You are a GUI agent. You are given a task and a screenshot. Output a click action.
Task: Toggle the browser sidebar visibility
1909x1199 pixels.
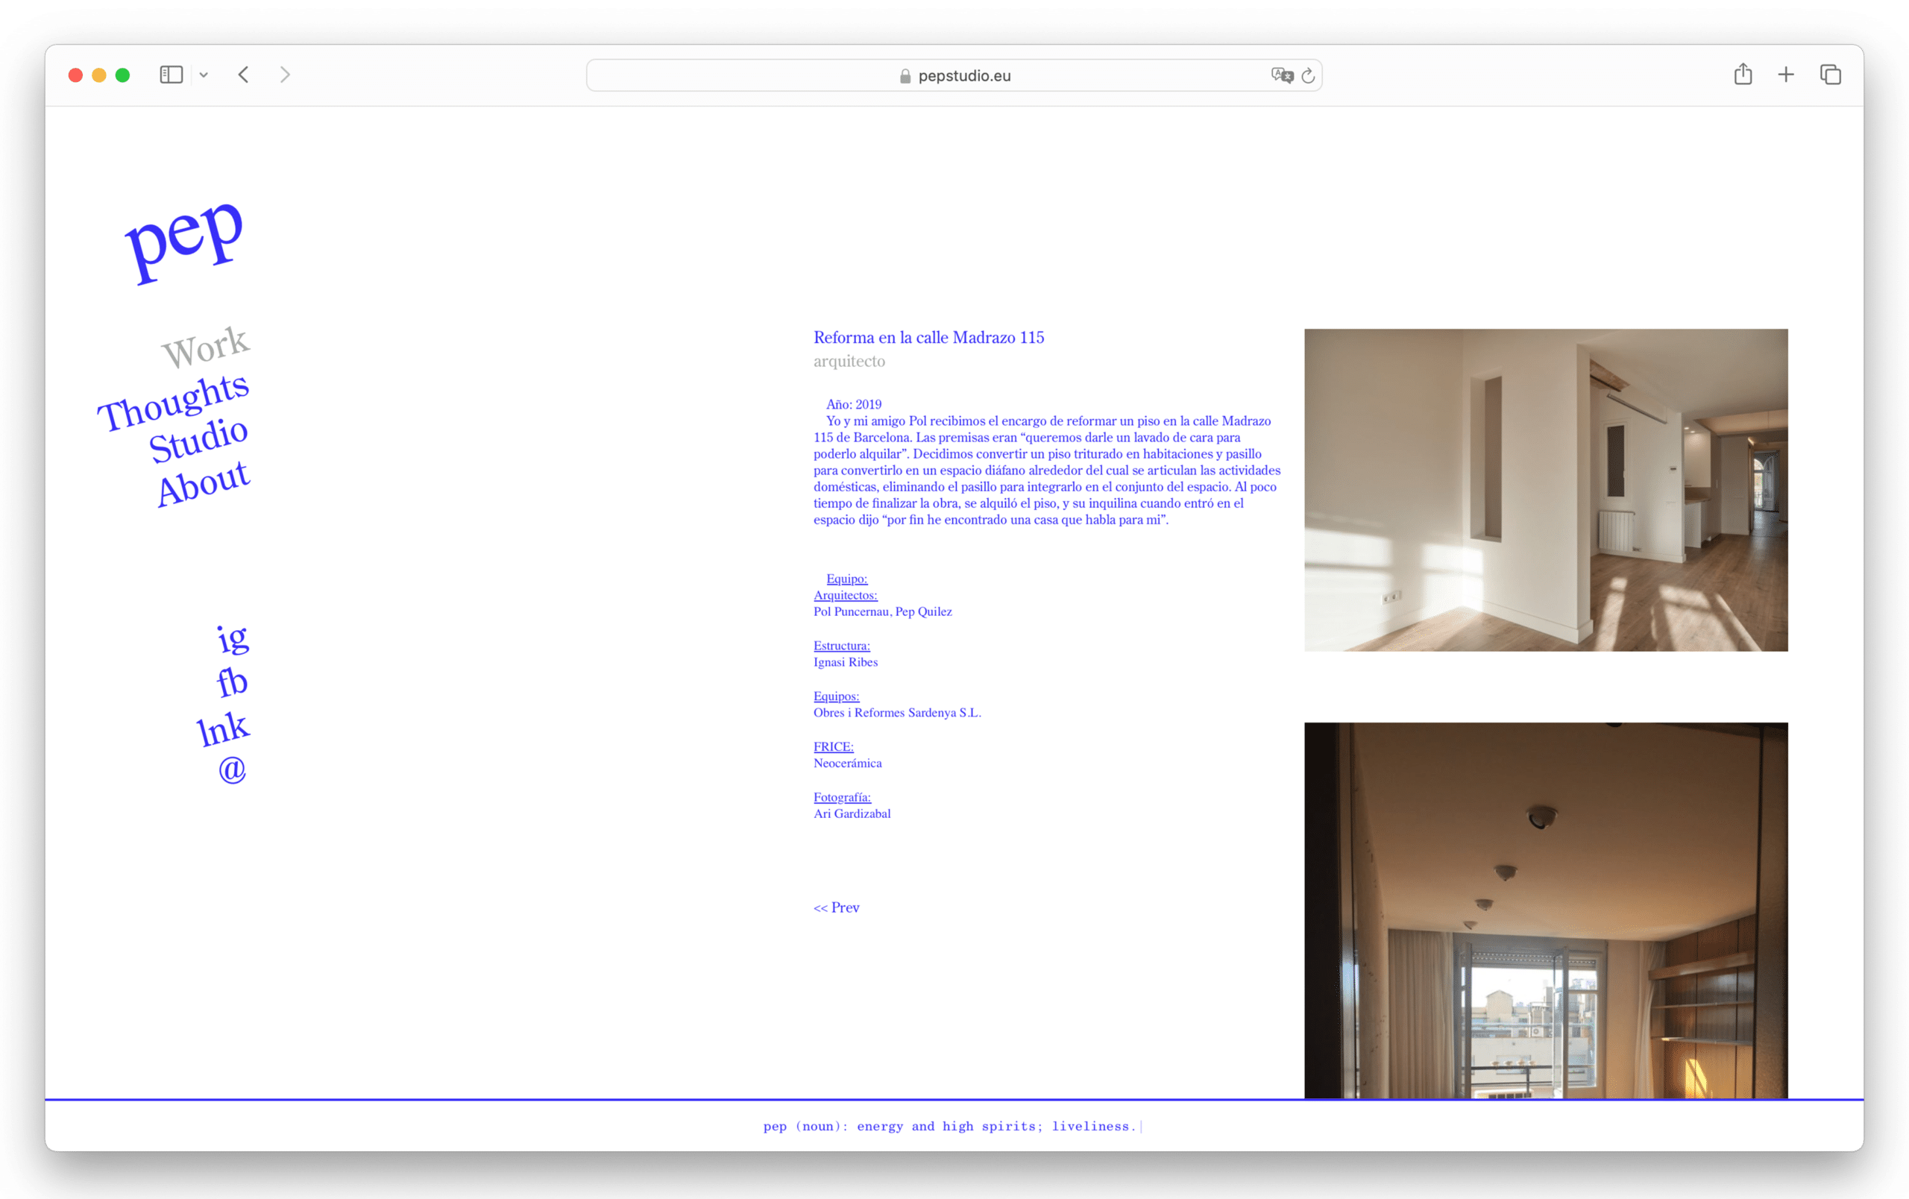tap(172, 74)
